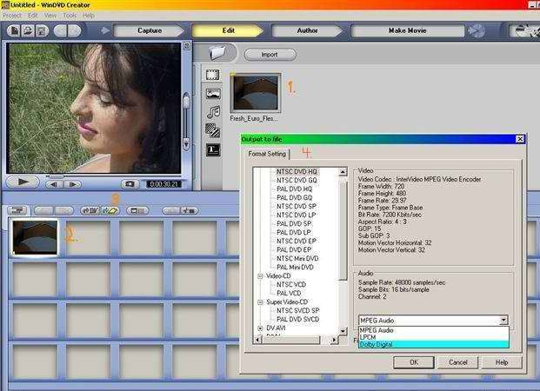Select NTSC VCD format
The width and height of the screenshot is (540, 391).
pos(291,285)
